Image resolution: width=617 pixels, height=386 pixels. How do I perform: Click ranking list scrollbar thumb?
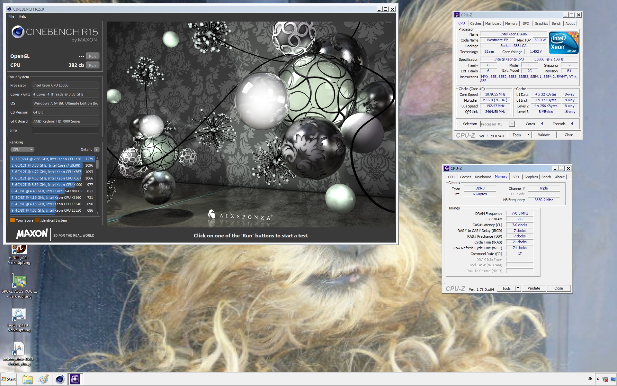pos(97,164)
